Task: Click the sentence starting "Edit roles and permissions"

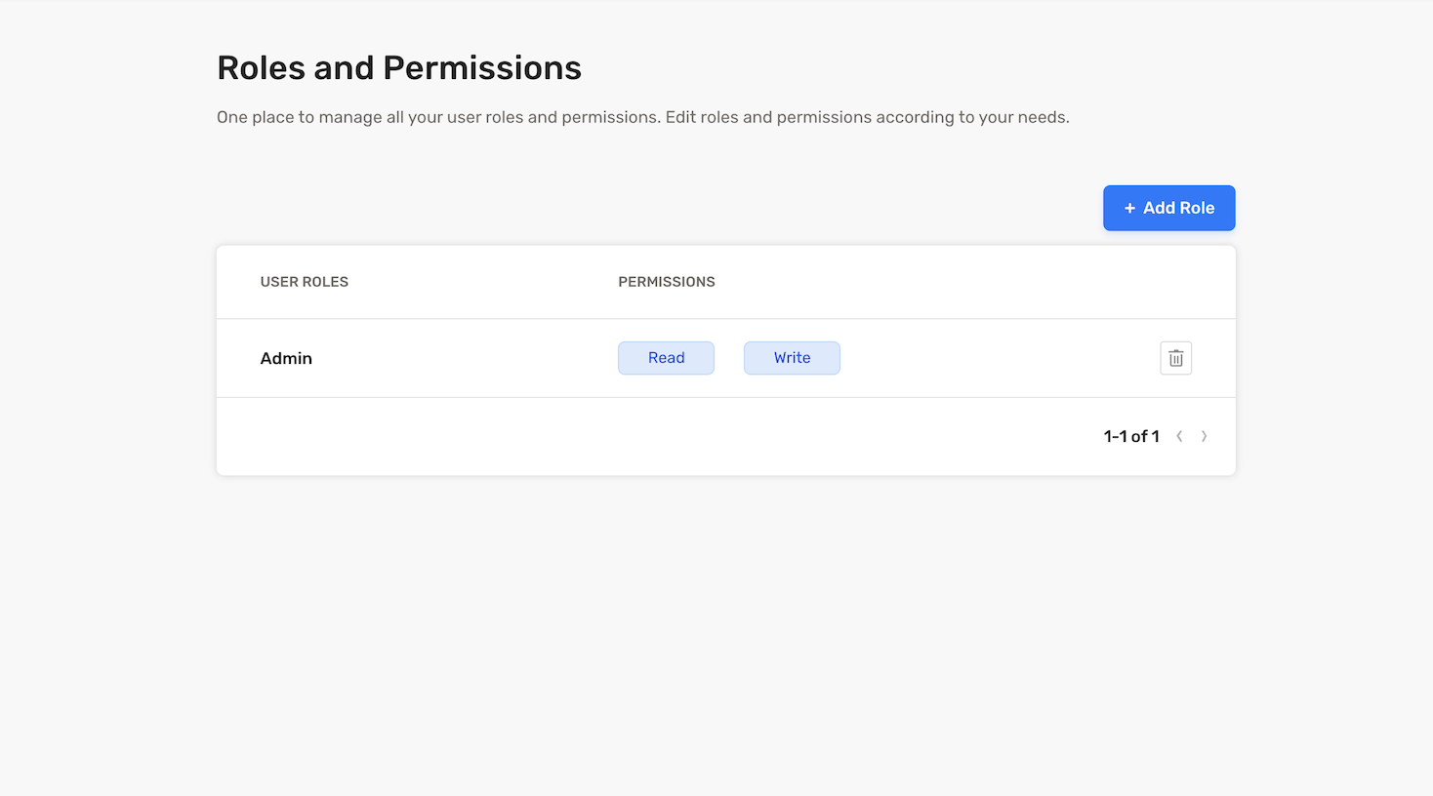Action: (867, 117)
